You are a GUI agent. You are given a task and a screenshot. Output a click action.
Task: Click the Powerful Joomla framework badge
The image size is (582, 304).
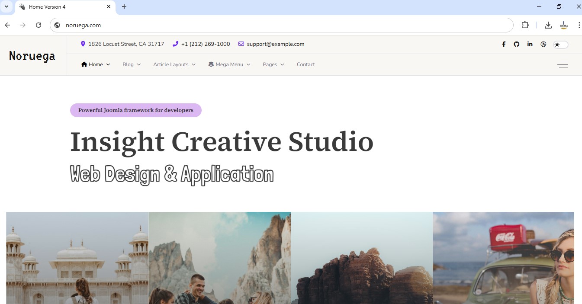coord(135,110)
